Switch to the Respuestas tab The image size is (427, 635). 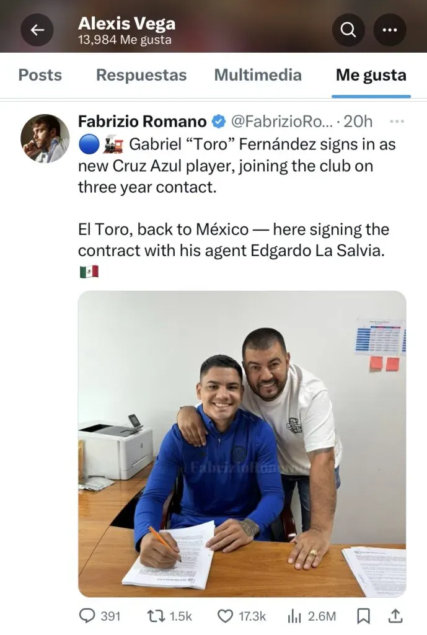click(141, 75)
